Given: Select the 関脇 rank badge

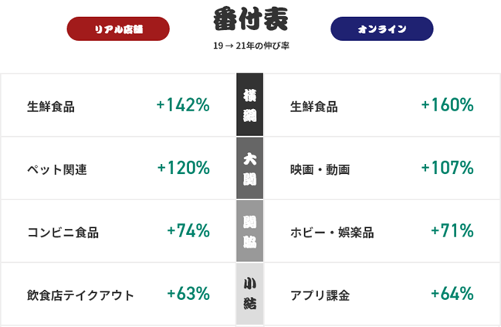Looking at the screenshot, I should [x=250, y=231].
